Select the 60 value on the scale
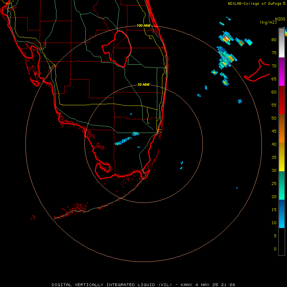The image size is (287, 287). point(274,92)
